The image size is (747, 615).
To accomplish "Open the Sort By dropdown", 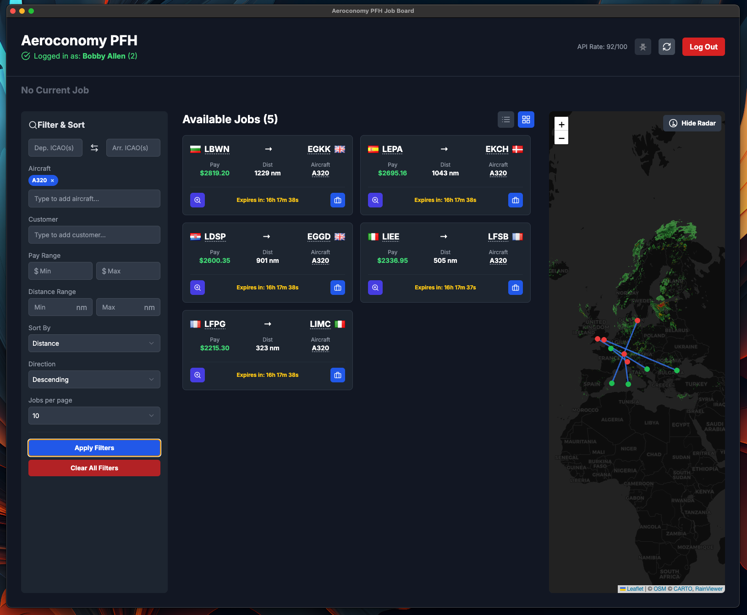I will 94,343.
